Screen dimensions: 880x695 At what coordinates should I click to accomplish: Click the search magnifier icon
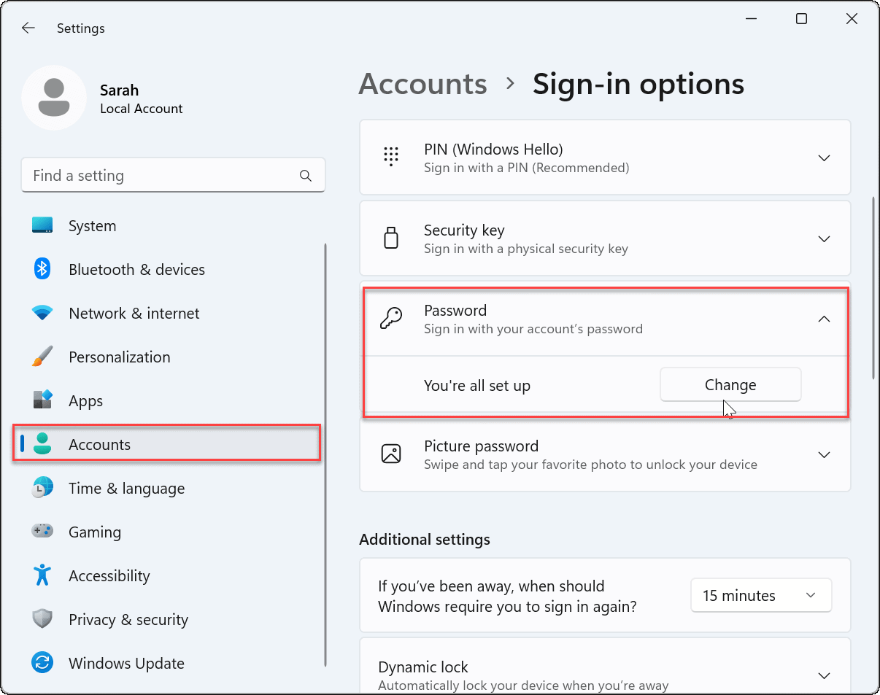point(306,176)
